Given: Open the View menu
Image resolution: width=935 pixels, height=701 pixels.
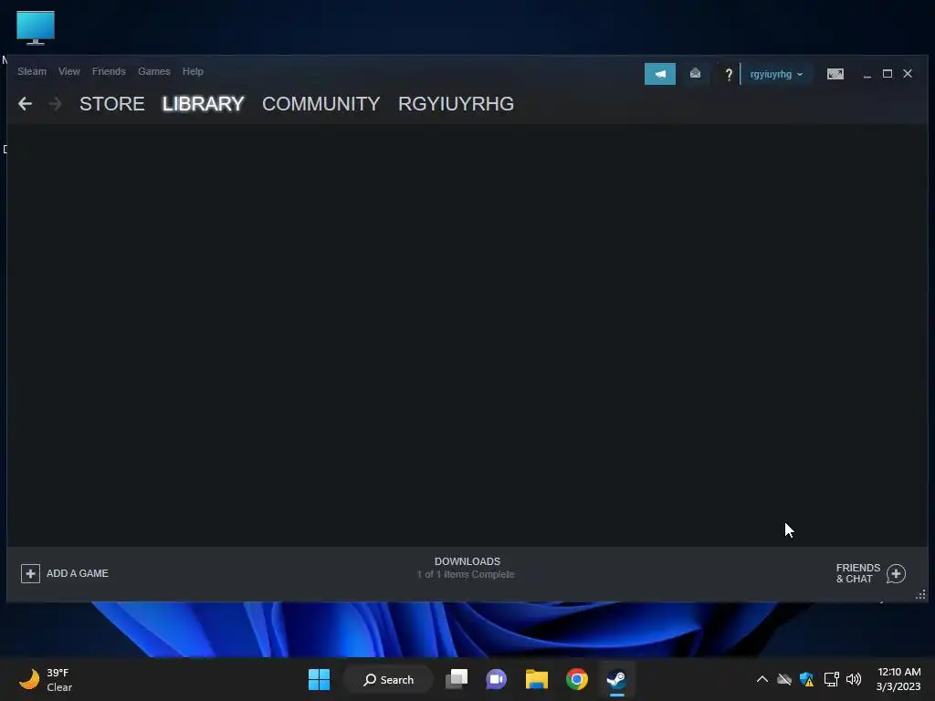Looking at the screenshot, I should 69,71.
